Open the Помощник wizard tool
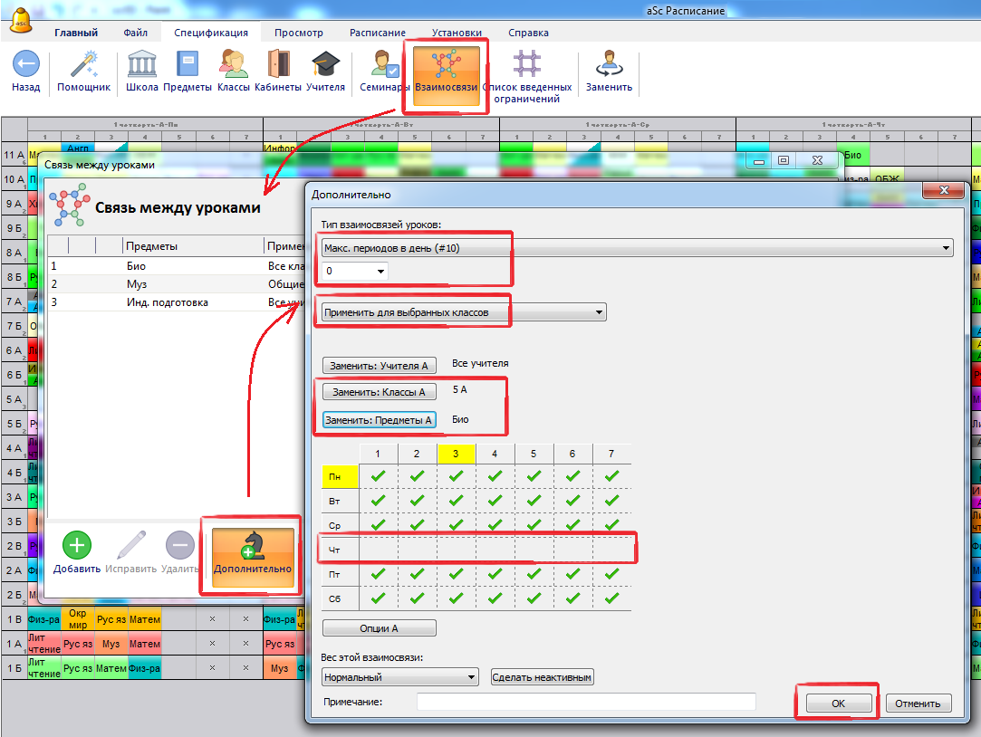Image resolution: width=981 pixels, height=737 pixels. [x=83, y=65]
